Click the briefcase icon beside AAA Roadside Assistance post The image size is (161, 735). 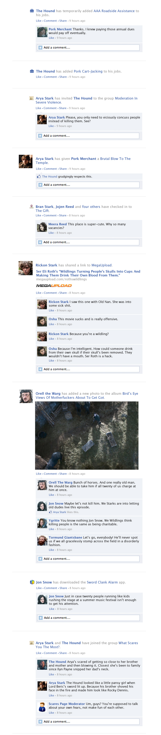(32, 11)
